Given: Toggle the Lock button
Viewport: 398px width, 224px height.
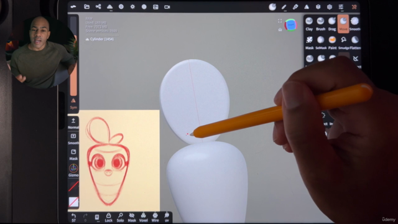Looking at the screenshot, I should tap(109, 218).
